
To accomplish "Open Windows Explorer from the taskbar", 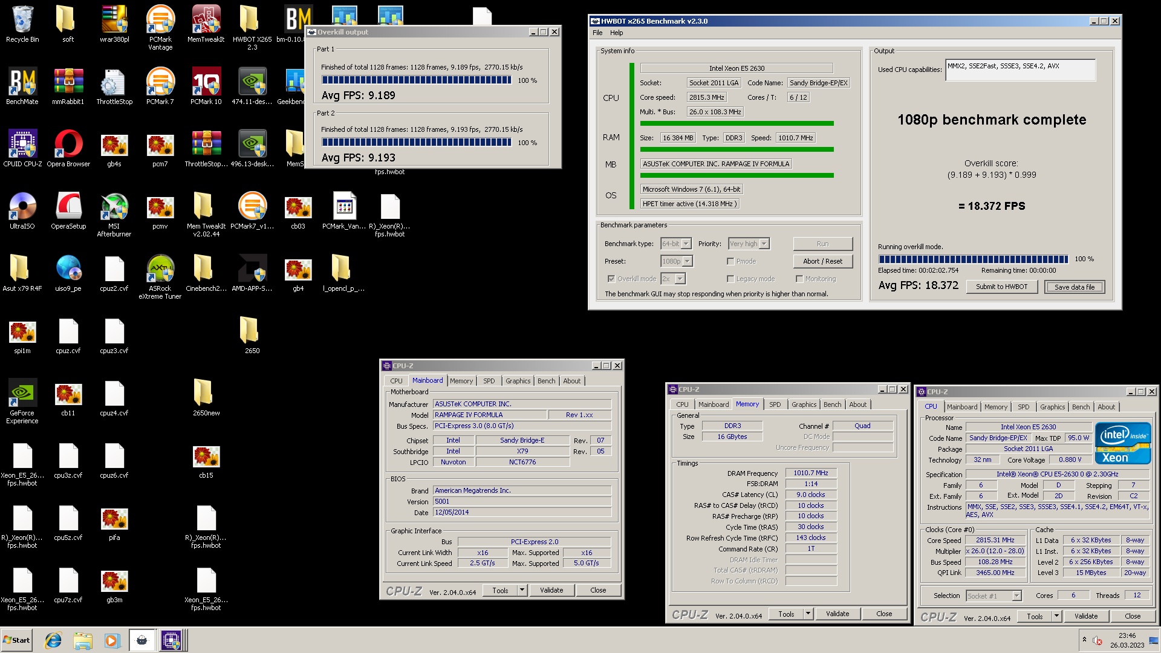I will 82,640.
